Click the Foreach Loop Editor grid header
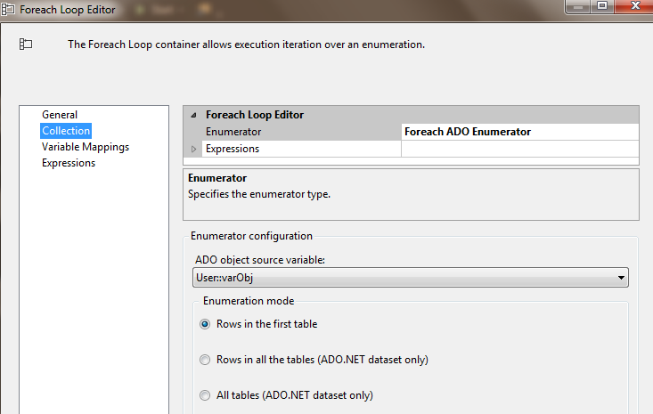The height and width of the screenshot is (414, 653). tap(410, 115)
